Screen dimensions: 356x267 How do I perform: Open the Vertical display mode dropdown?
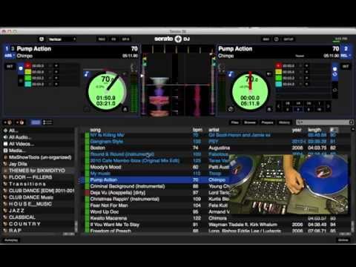[62, 39]
